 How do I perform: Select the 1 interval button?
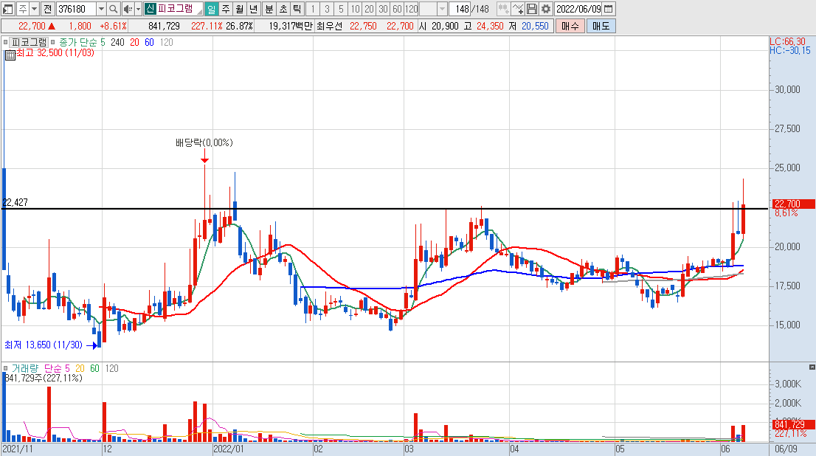pos(313,9)
